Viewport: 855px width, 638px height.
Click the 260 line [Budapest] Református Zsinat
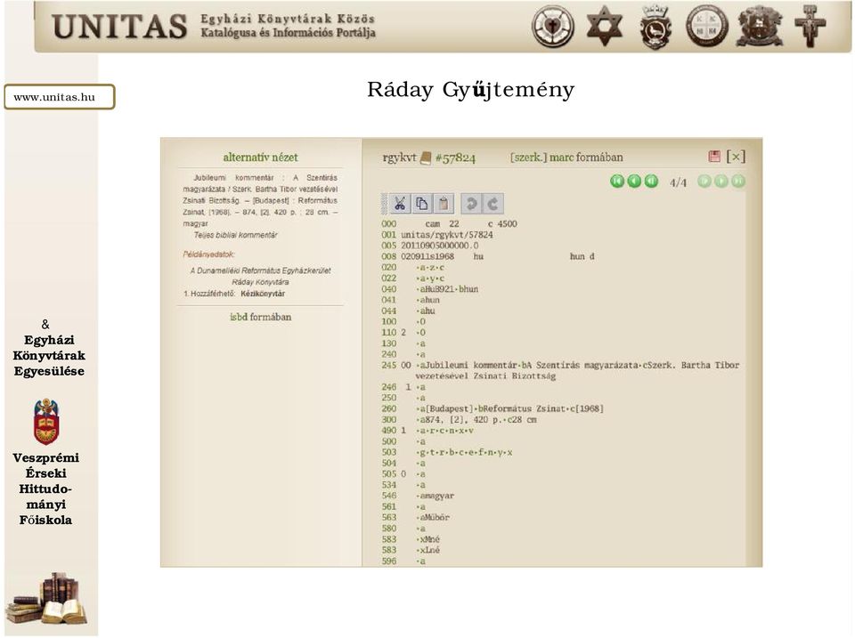pos(493,408)
